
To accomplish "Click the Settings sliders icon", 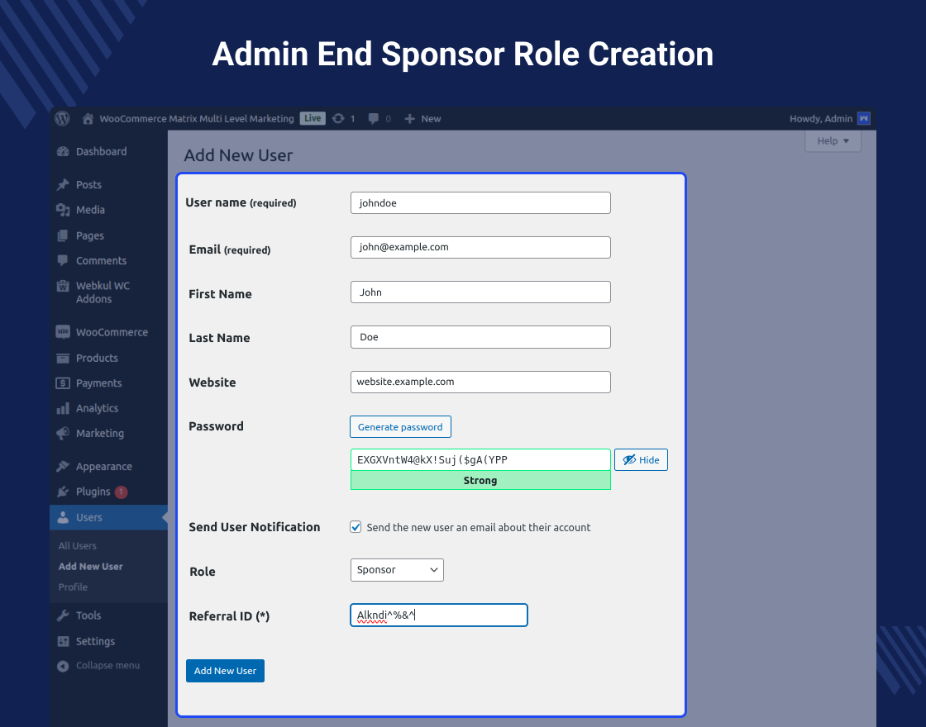I will click(63, 641).
